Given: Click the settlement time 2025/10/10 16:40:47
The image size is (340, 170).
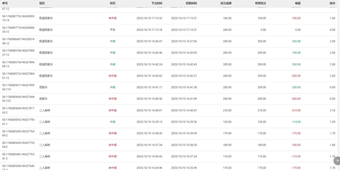Looking at the screenshot, I should coord(184,110).
